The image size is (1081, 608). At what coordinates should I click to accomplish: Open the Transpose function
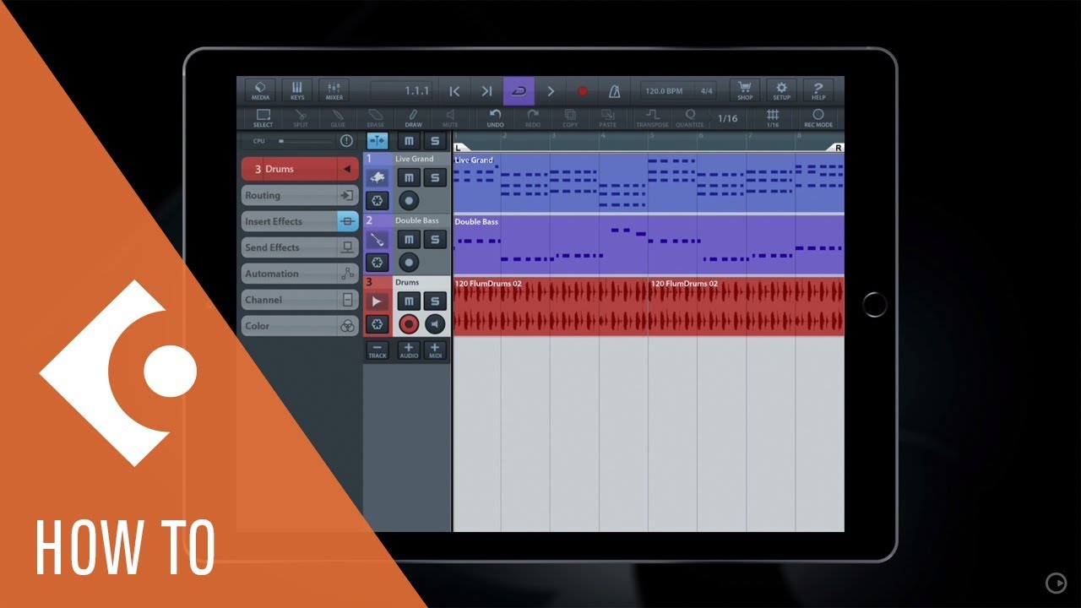[x=652, y=118]
